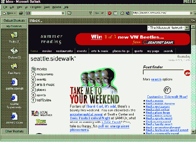Switch to the Other Shortcuts group

coord(14,131)
